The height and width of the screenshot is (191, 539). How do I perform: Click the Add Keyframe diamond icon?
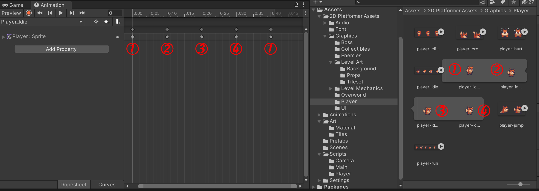[x=107, y=22]
